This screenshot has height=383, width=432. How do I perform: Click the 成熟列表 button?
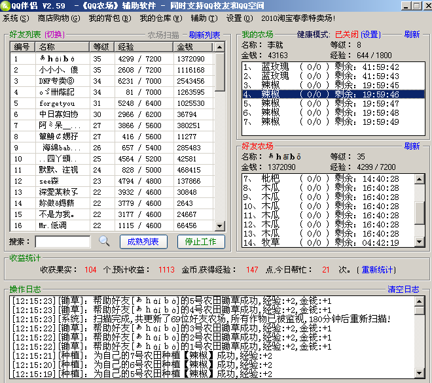click(143, 242)
